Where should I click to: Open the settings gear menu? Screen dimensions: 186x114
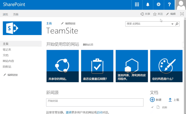(158, 5)
